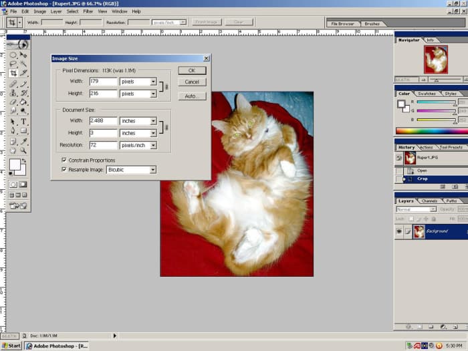This screenshot has height=351, width=468.
Task: Click the Auto... button
Action: tap(192, 96)
